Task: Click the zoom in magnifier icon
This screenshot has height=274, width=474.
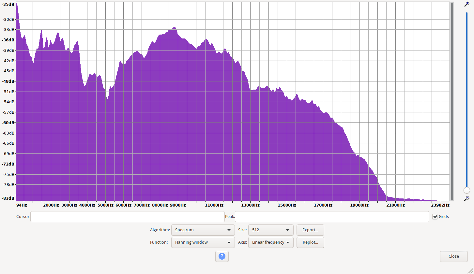Action: pos(467,4)
